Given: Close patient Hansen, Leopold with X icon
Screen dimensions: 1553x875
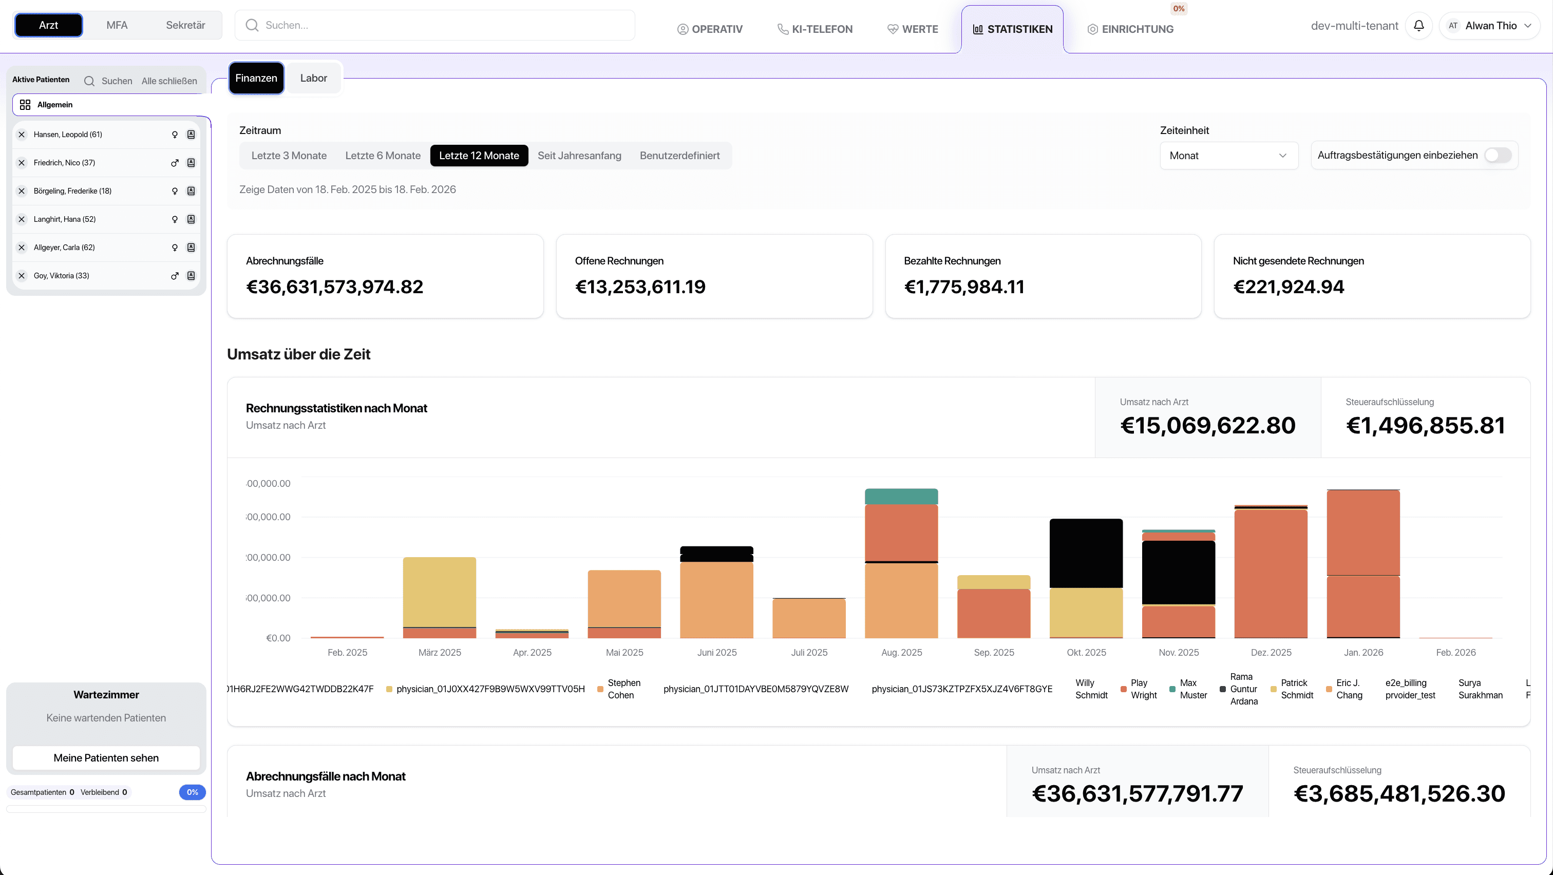Looking at the screenshot, I should [x=22, y=135].
